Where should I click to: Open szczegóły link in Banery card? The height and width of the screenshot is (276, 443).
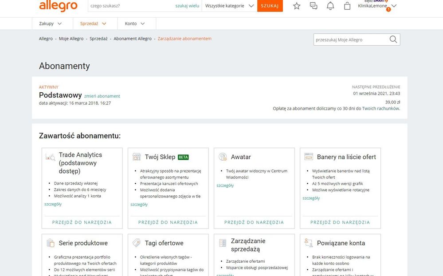pyautogui.click(x=311, y=198)
